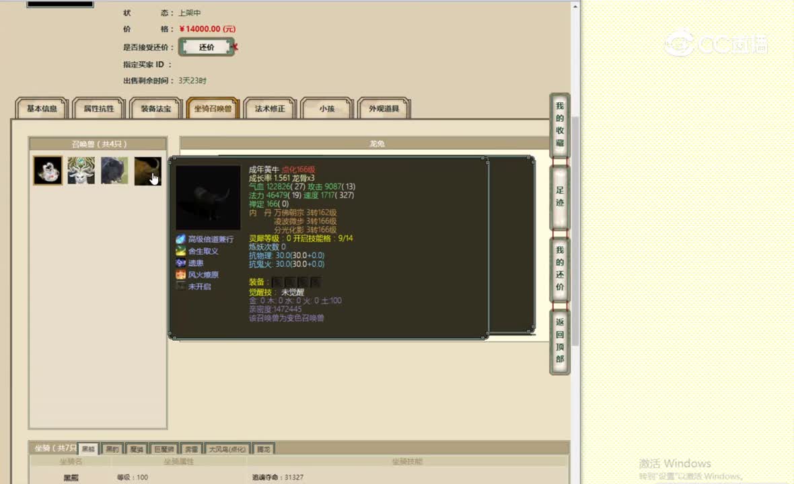Open the 属性抗性 tab
794x484 pixels.
[99, 108]
